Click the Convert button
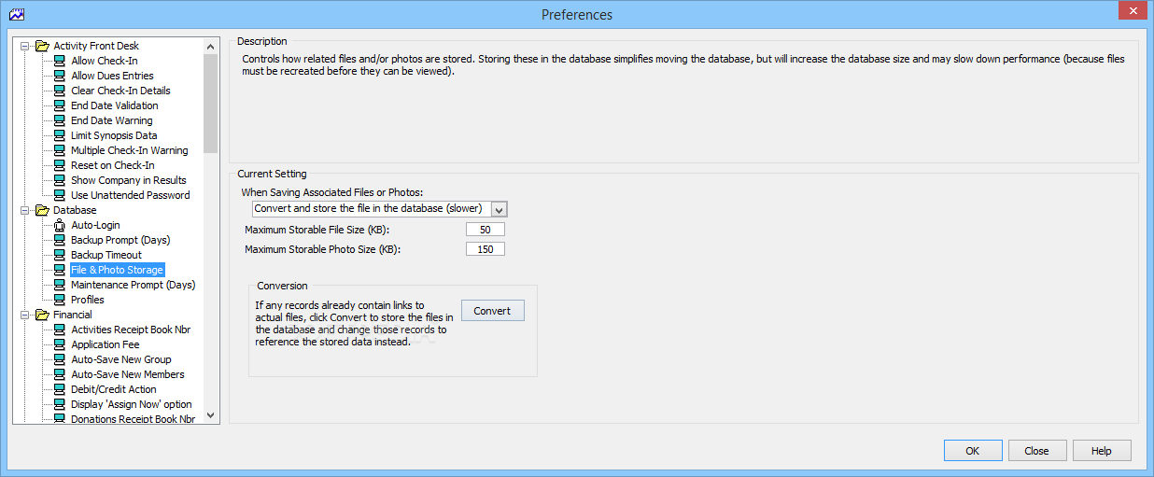The height and width of the screenshot is (477, 1154). [x=492, y=311]
